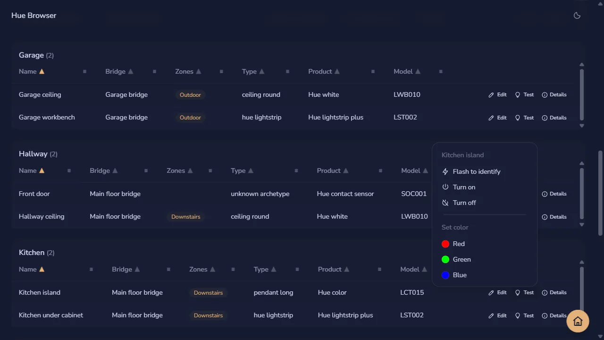Open Name column menu in Kitchen table
The width and height of the screenshot is (604, 340).
[91, 270]
